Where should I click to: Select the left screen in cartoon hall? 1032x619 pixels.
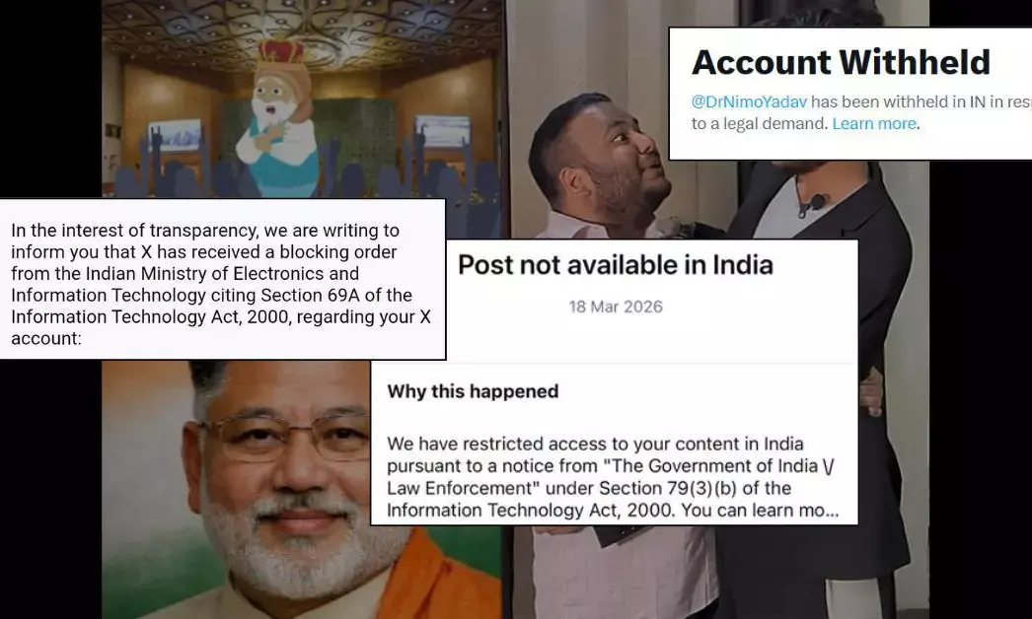click(x=175, y=136)
